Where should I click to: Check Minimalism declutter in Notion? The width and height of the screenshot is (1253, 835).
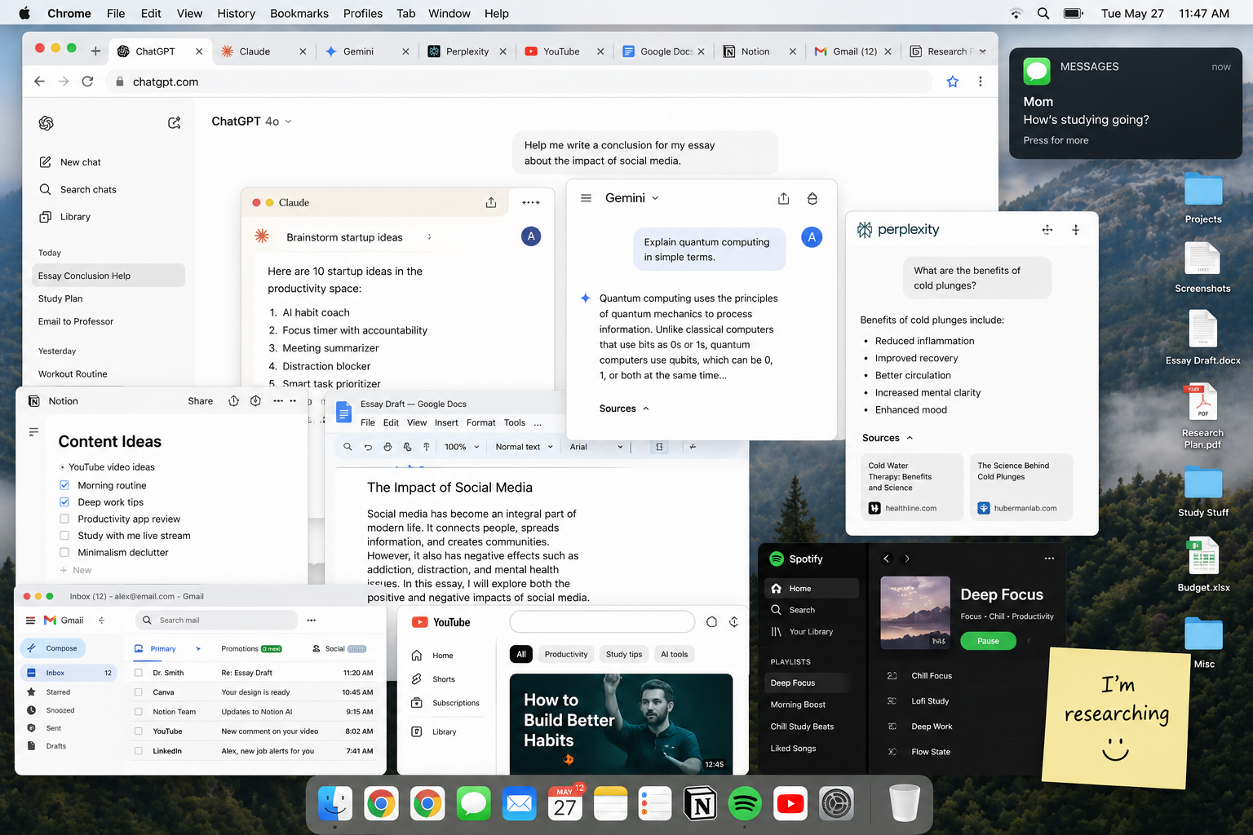(64, 552)
